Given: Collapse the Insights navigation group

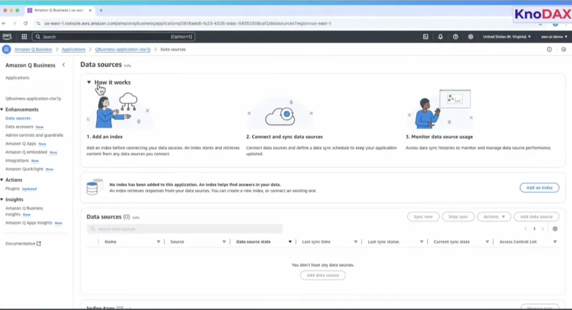Looking at the screenshot, I should (x=2, y=199).
